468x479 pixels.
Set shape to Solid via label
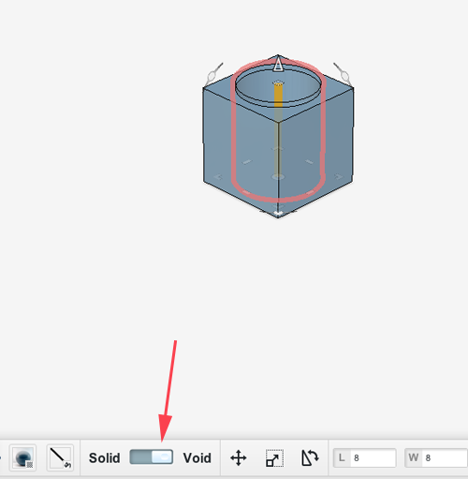click(x=105, y=458)
